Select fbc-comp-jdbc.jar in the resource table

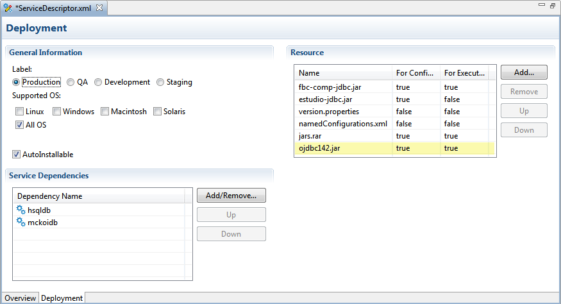tap(343, 87)
